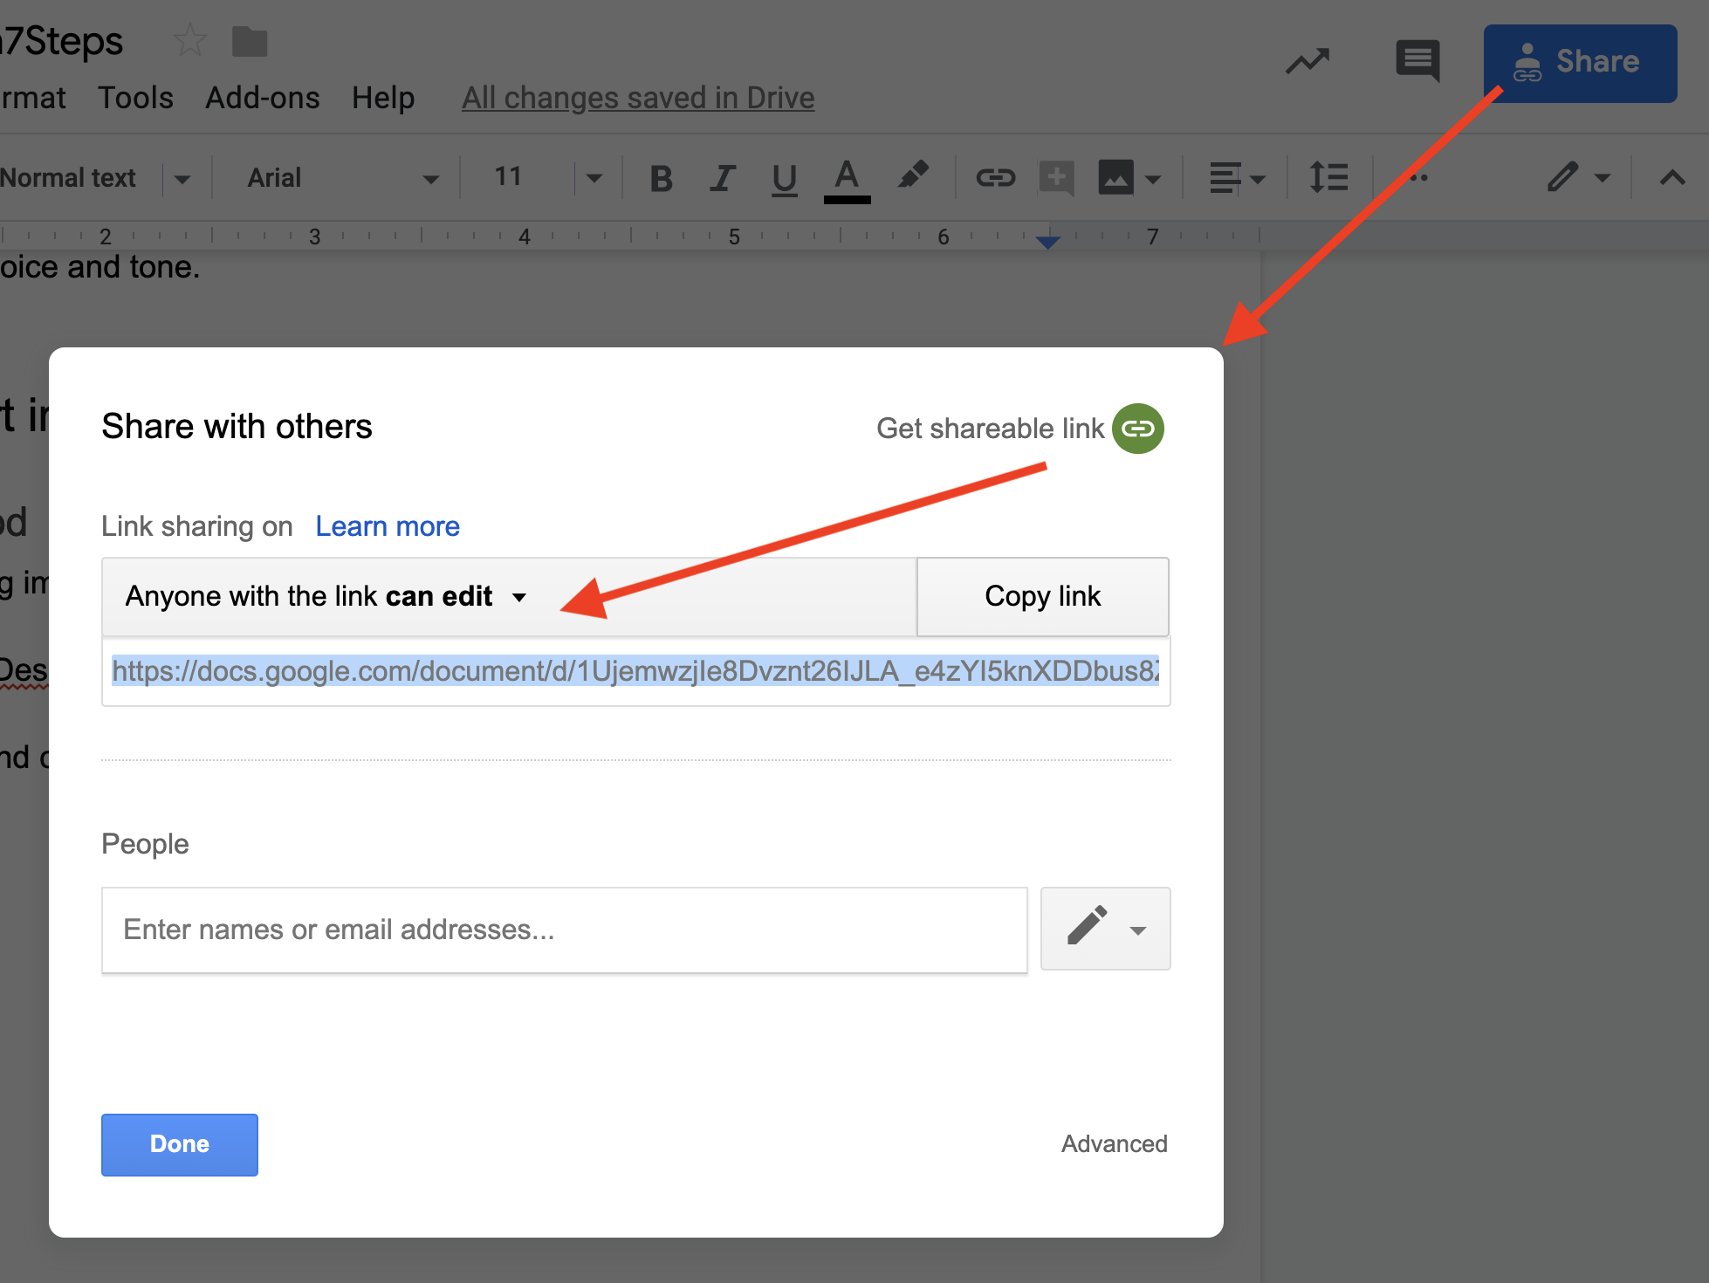The width and height of the screenshot is (1709, 1283).
Task: Expand editing mode dropdown arrow
Action: pyautogui.click(x=1602, y=179)
